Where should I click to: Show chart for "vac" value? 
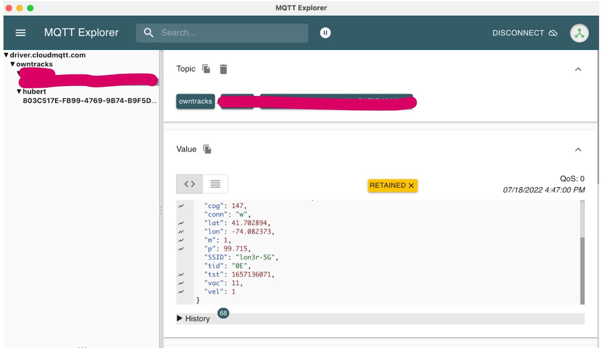point(181,283)
